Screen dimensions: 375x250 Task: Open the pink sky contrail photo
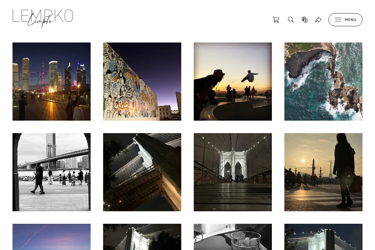52,237
